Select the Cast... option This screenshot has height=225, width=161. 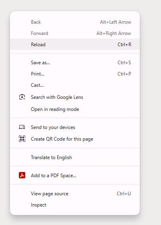click(75, 85)
